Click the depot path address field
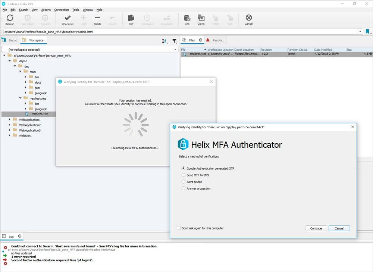The height and width of the screenshot is (272, 373). click(180, 32)
